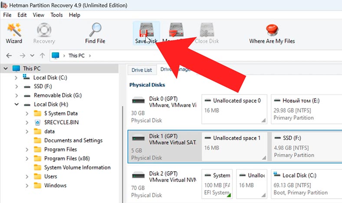The height and width of the screenshot is (203, 342).
Task: Open the File menu
Action: point(7,15)
